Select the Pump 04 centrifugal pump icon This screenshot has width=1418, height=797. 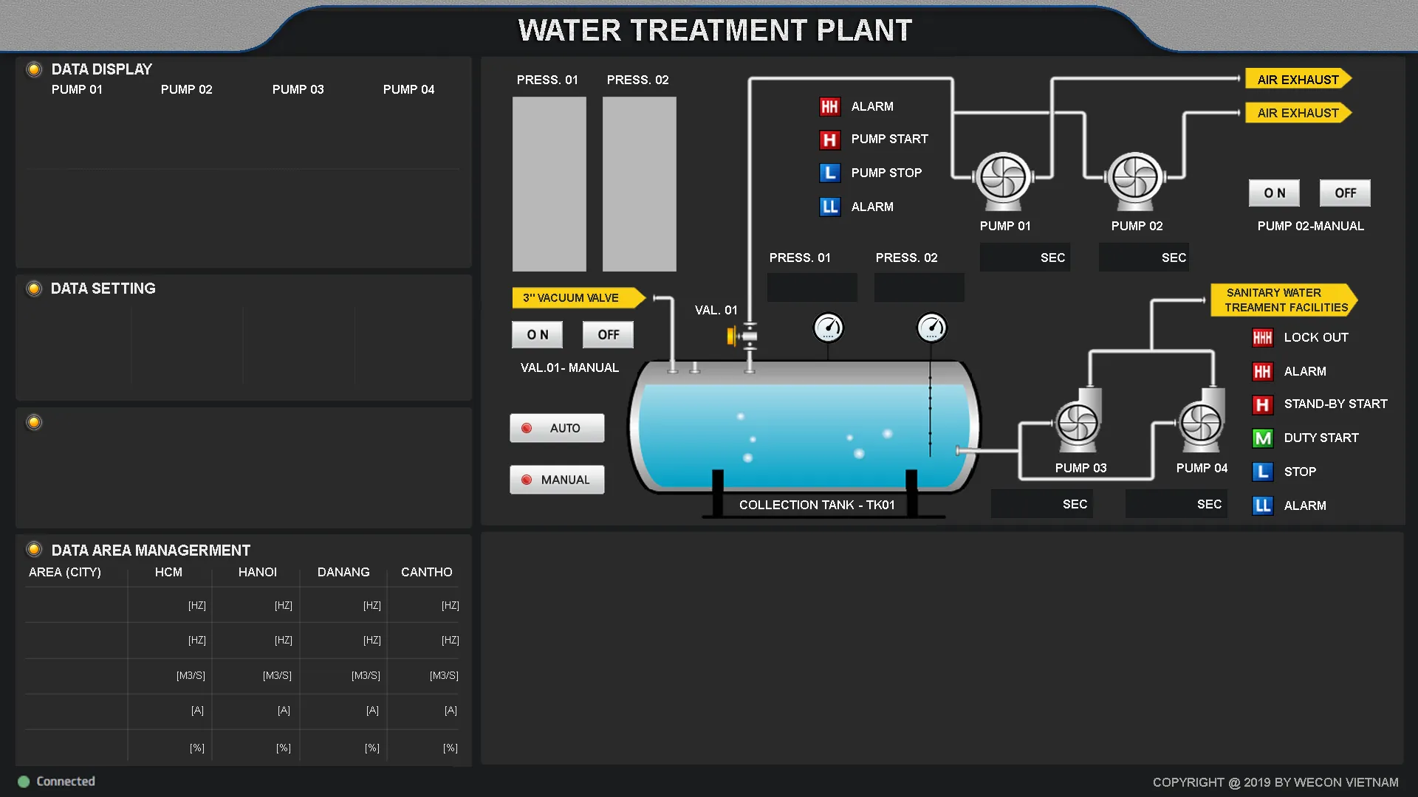[x=1202, y=421]
